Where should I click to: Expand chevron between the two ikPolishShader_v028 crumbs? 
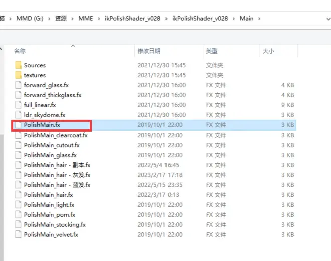pyautogui.click(x=167, y=19)
